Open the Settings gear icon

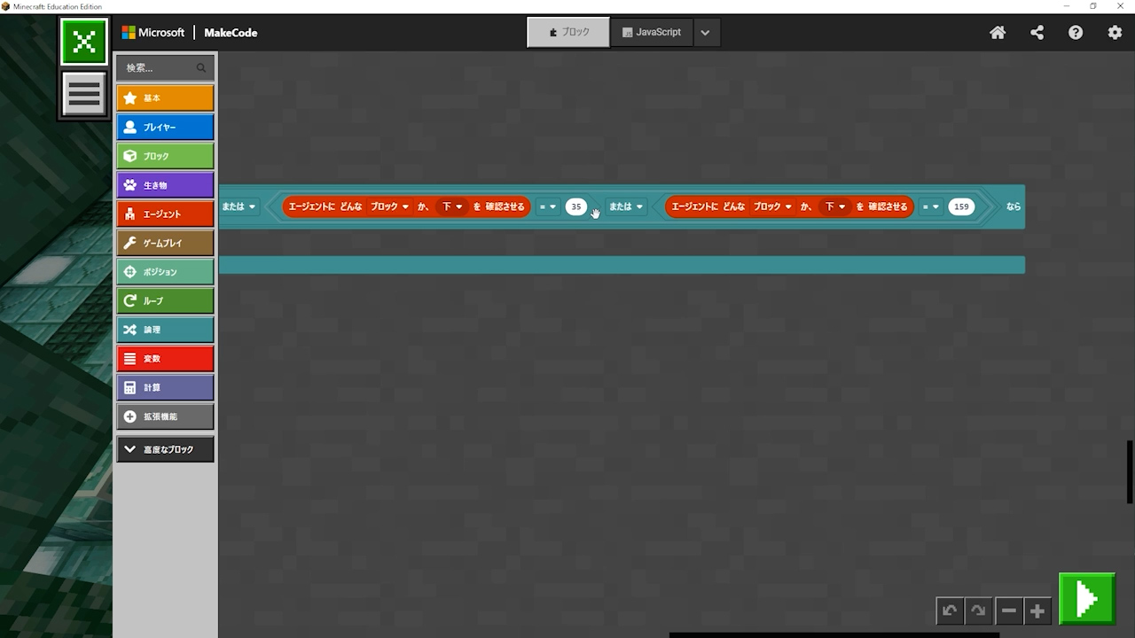coord(1115,33)
